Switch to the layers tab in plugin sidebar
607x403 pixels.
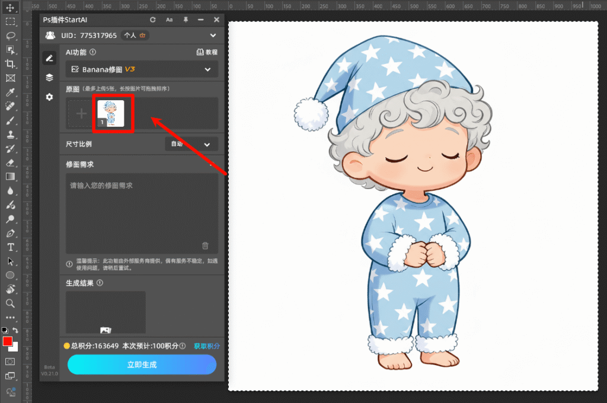50,78
